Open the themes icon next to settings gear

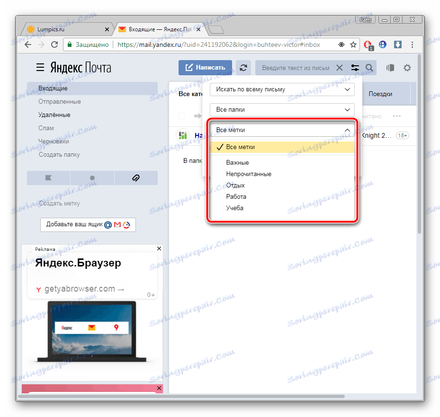390,68
